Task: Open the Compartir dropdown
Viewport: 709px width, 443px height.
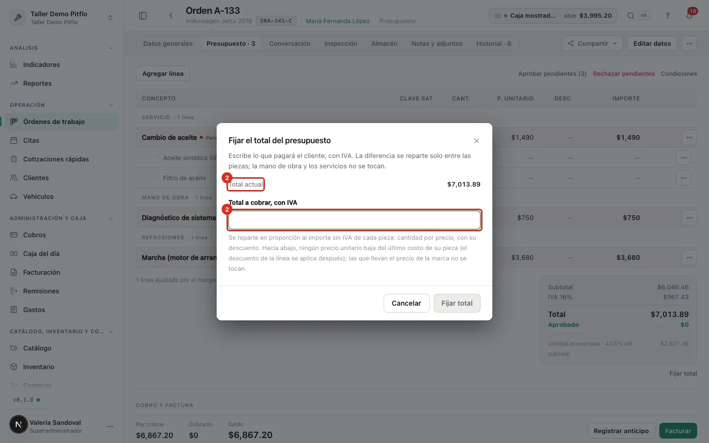Action: [x=592, y=43]
